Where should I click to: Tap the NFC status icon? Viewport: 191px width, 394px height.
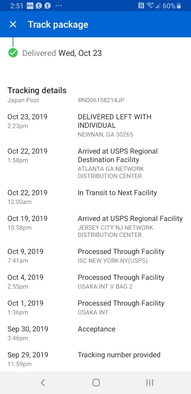141,5
